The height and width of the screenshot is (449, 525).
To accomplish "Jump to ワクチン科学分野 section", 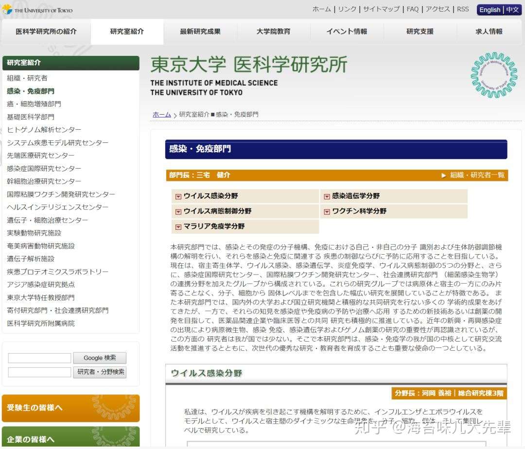I will tap(359, 211).
